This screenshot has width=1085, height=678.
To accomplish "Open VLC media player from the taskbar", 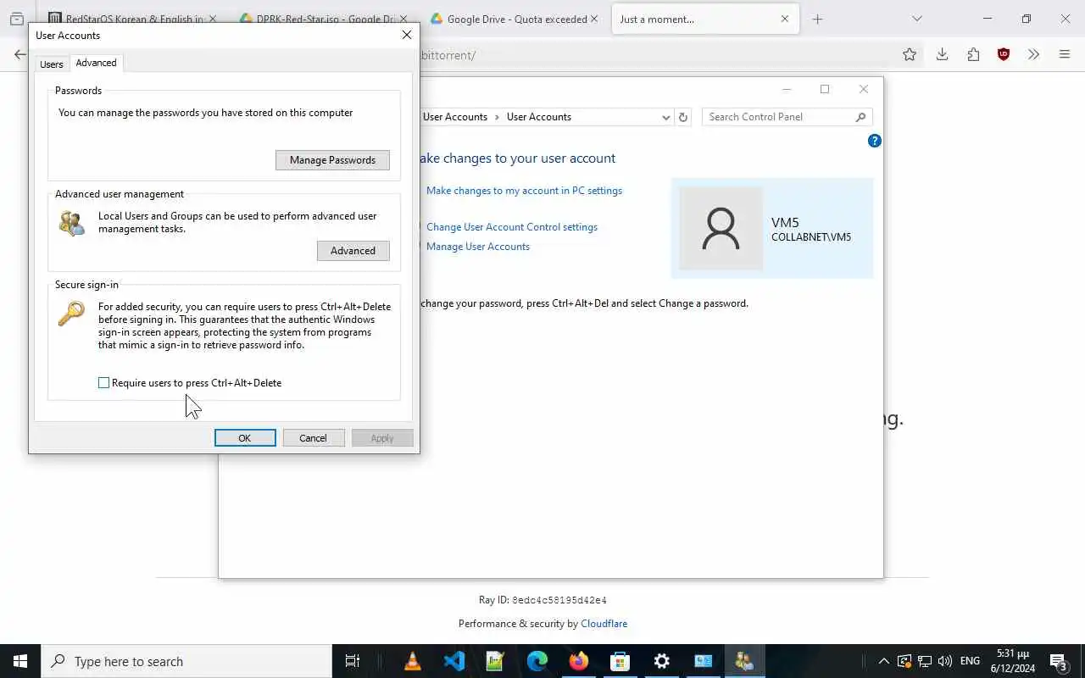I will [x=413, y=661].
